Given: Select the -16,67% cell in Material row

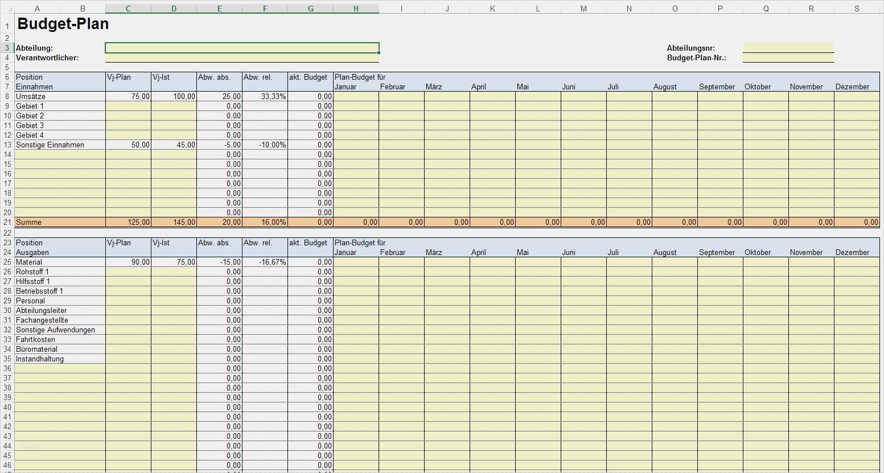Looking at the screenshot, I should coord(265,262).
